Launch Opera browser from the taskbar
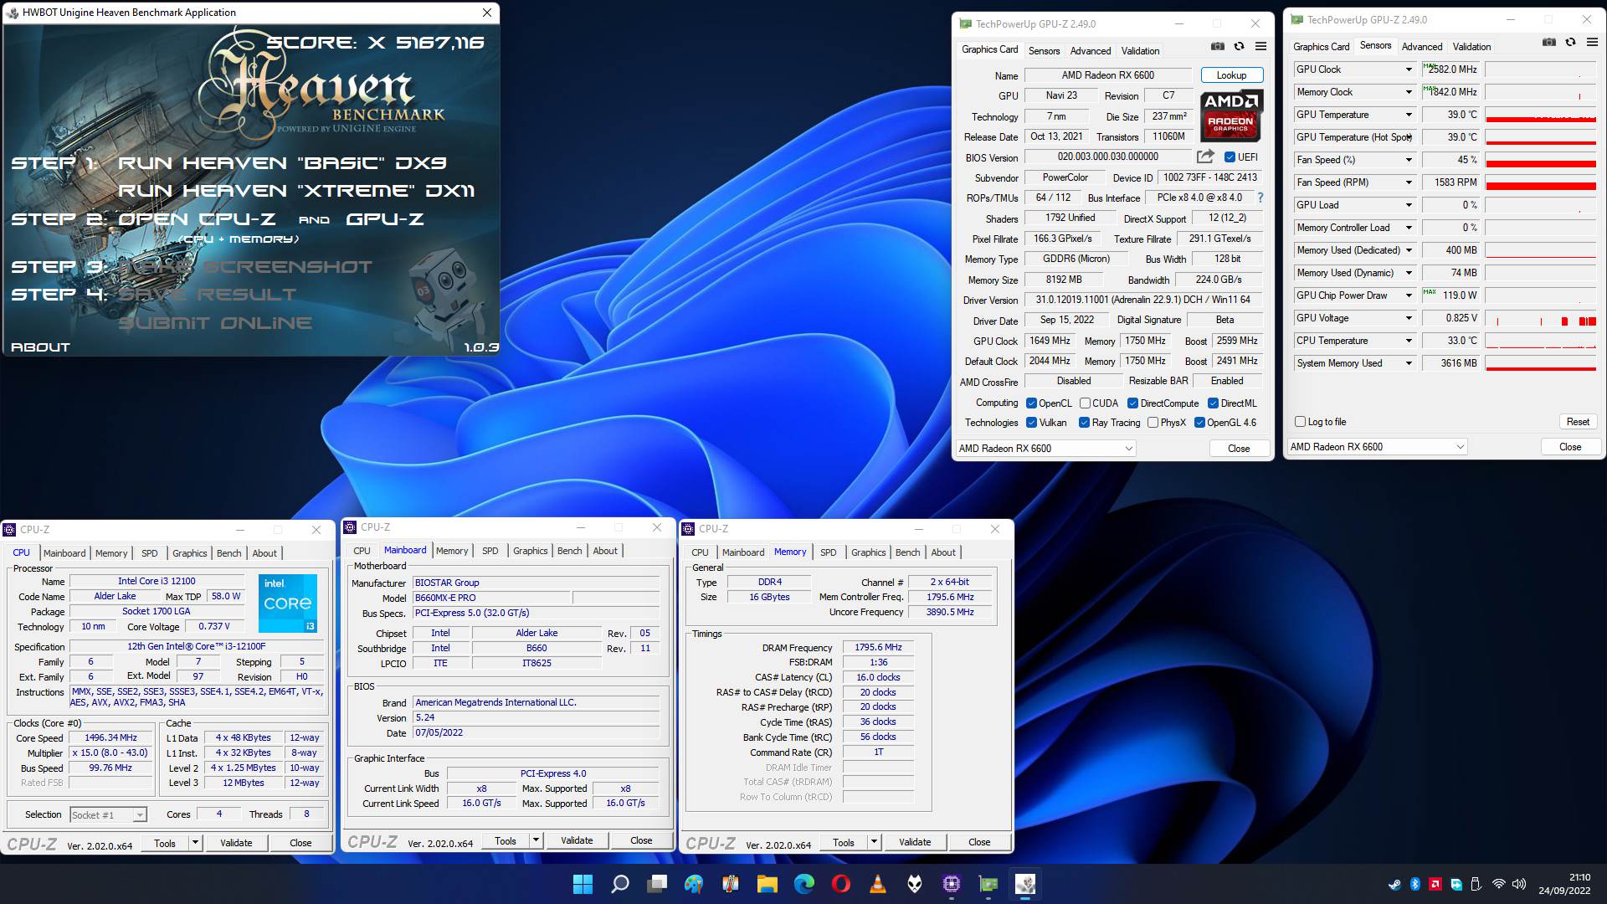 pos(841,884)
